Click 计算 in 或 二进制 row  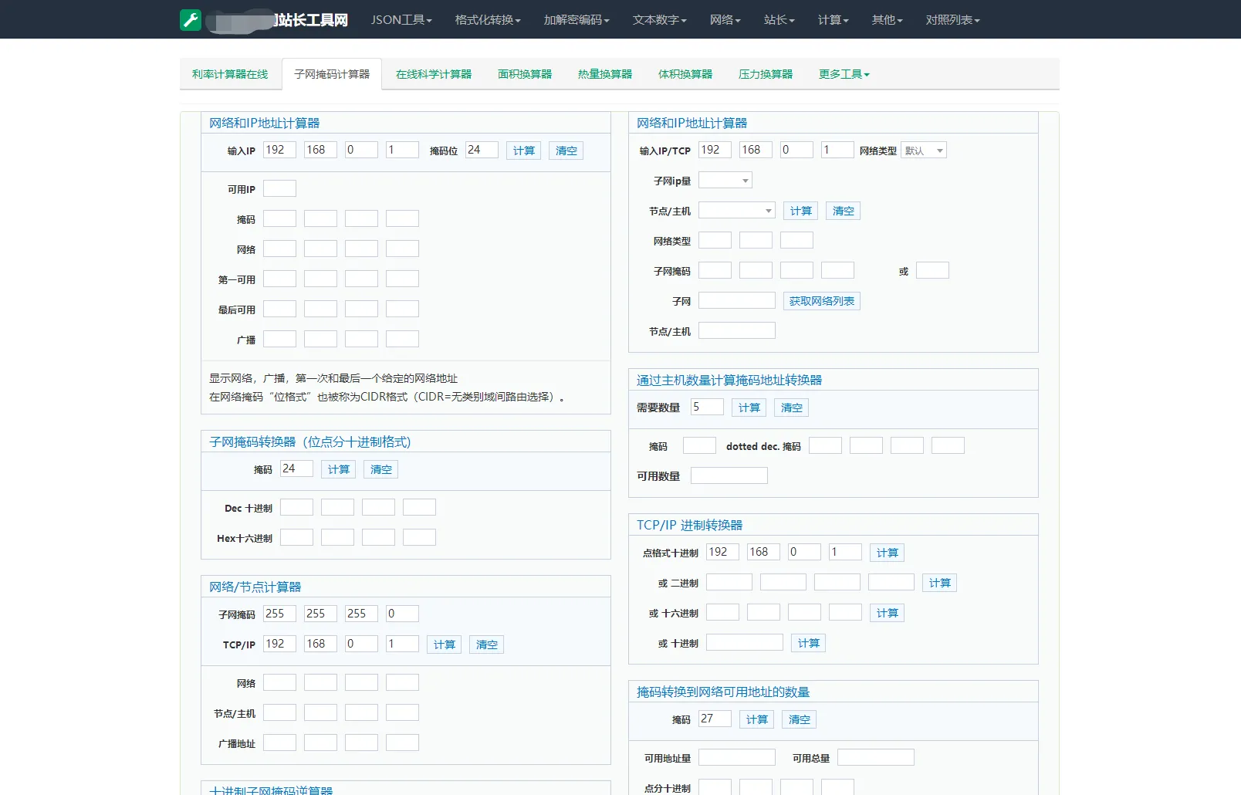click(940, 583)
